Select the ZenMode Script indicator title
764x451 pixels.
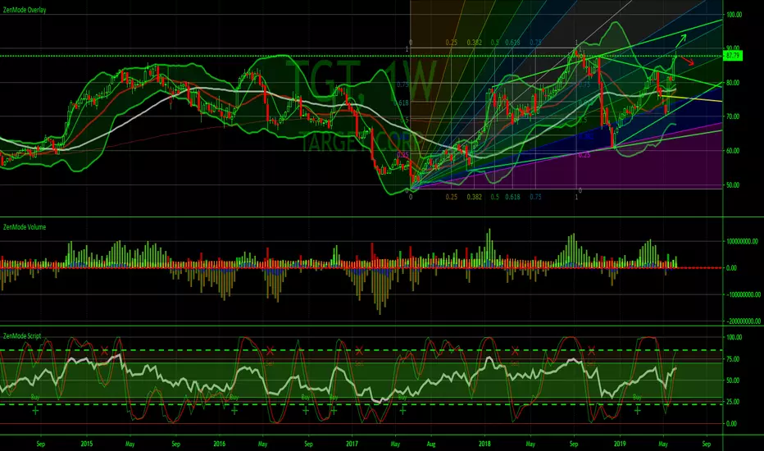(x=22, y=336)
